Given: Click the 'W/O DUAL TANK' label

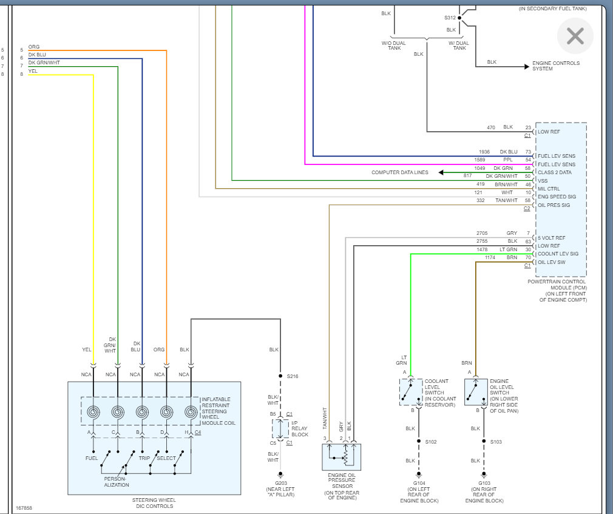Looking at the screenshot, I should pyautogui.click(x=394, y=46).
